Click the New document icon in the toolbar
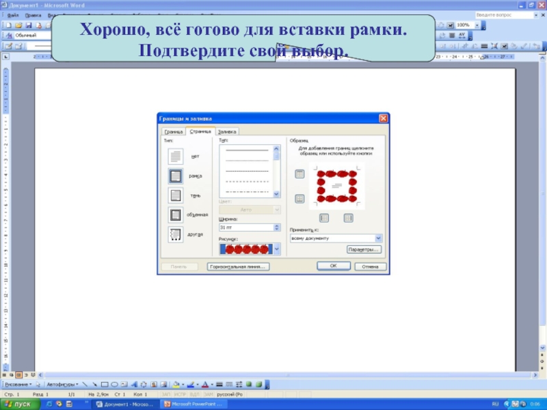 pos(8,25)
